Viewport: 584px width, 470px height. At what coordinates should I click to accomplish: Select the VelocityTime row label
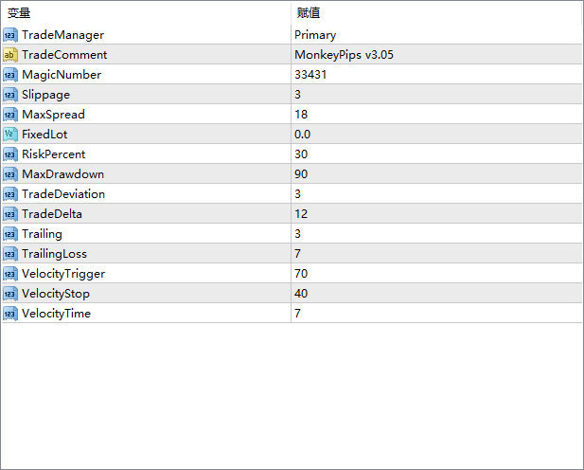click(57, 314)
